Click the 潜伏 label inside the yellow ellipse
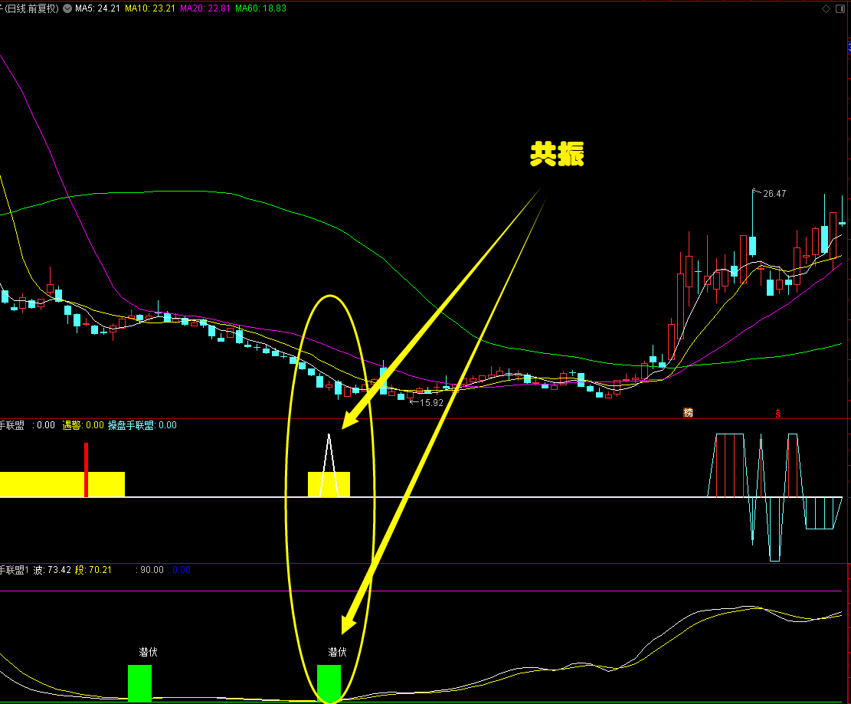The height and width of the screenshot is (704, 851). coord(337,652)
